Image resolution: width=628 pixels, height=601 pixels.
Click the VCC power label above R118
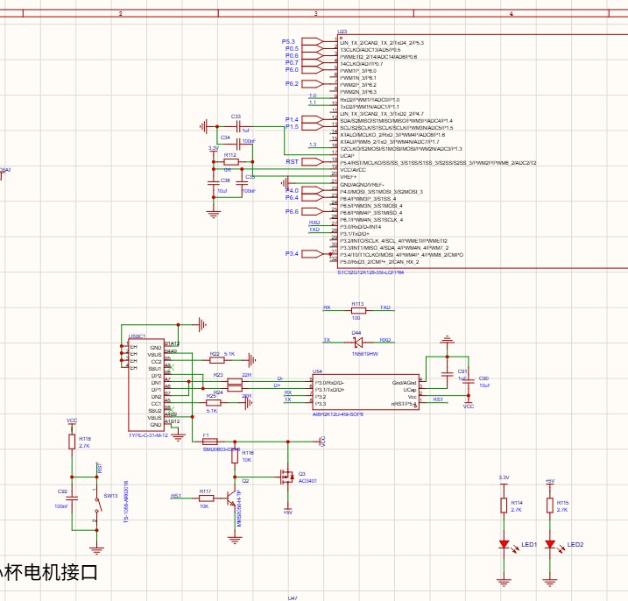[x=72, y=421]
